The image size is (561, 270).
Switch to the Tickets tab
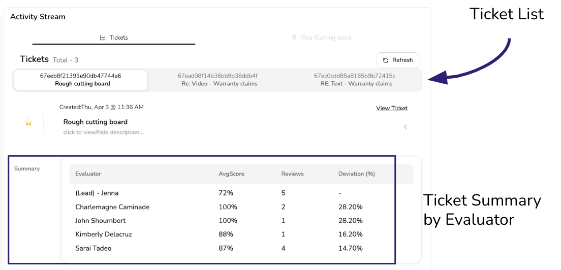pos(114,38)
